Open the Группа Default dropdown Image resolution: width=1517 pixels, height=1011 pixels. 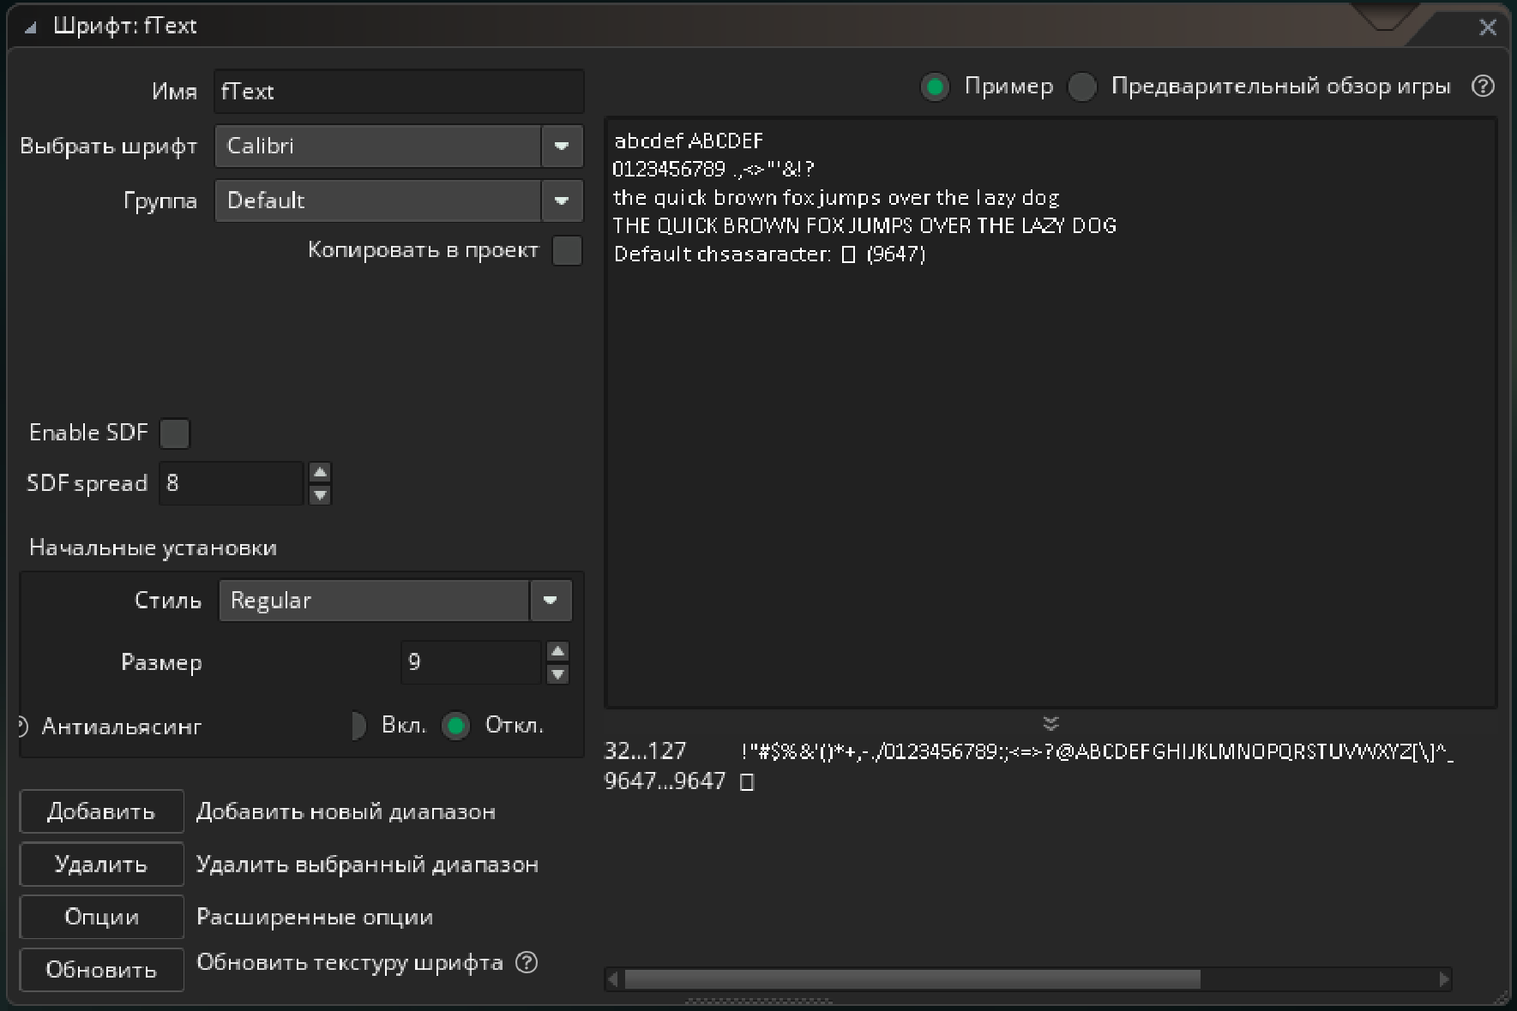point(562,201)
